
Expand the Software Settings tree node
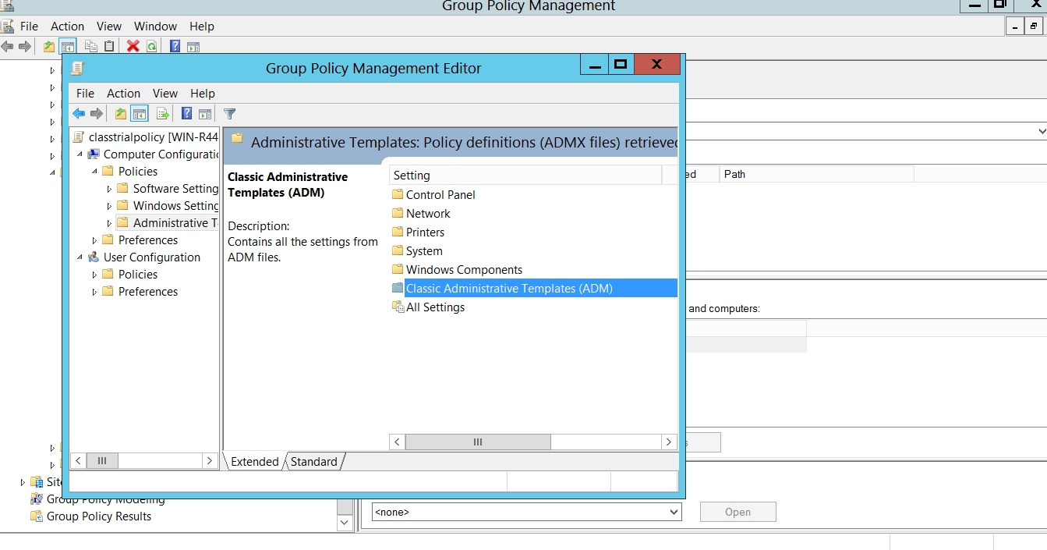coord(109,189)
